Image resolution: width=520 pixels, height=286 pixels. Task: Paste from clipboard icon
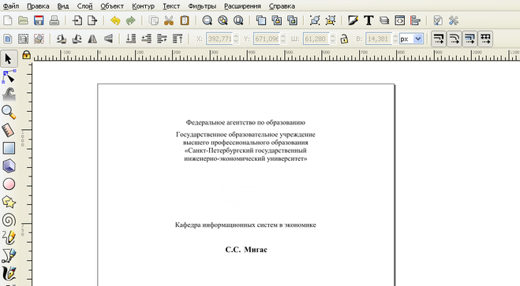pos(185,20)
